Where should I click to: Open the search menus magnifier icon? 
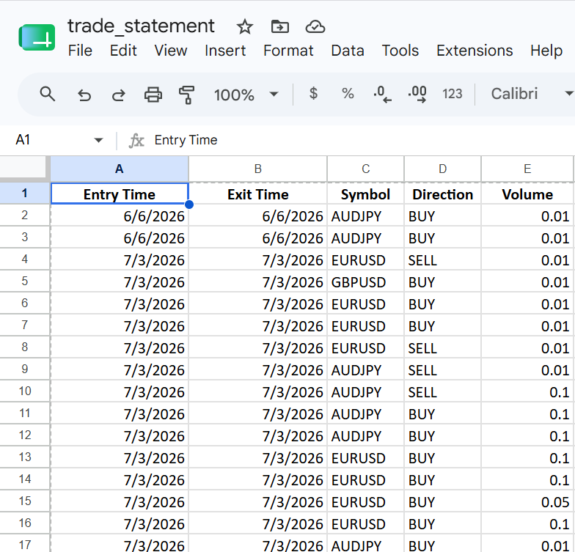coord(47,94)
